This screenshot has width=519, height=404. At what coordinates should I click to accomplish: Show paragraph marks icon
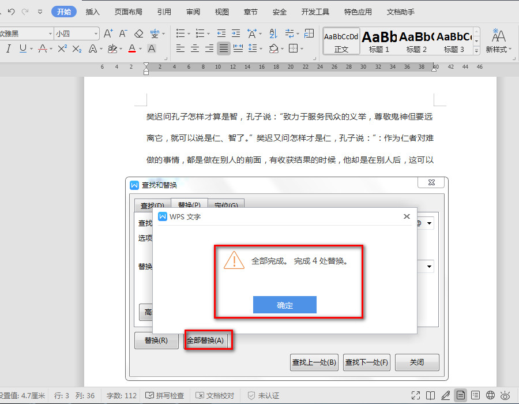coord(289,33)
